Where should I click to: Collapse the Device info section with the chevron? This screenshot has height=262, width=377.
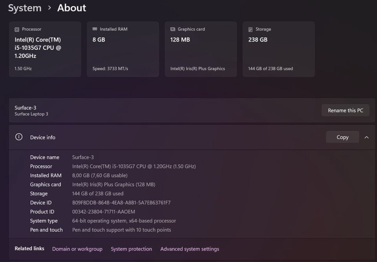(366, 137)
